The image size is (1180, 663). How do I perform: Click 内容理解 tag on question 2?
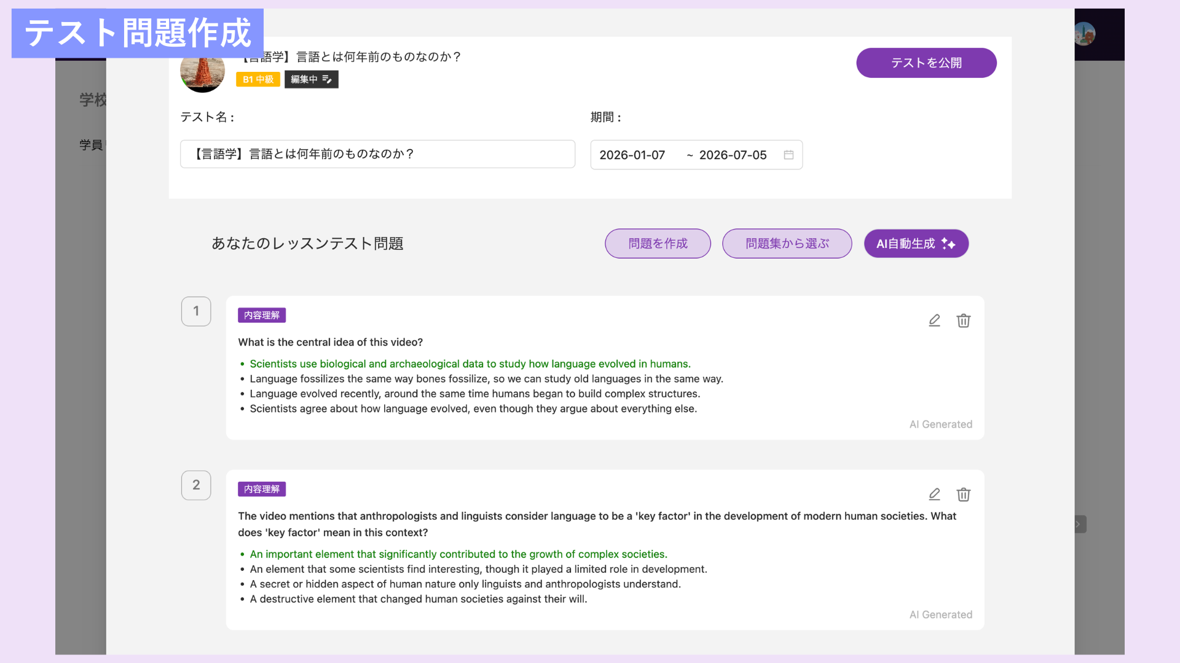point(262,489)
